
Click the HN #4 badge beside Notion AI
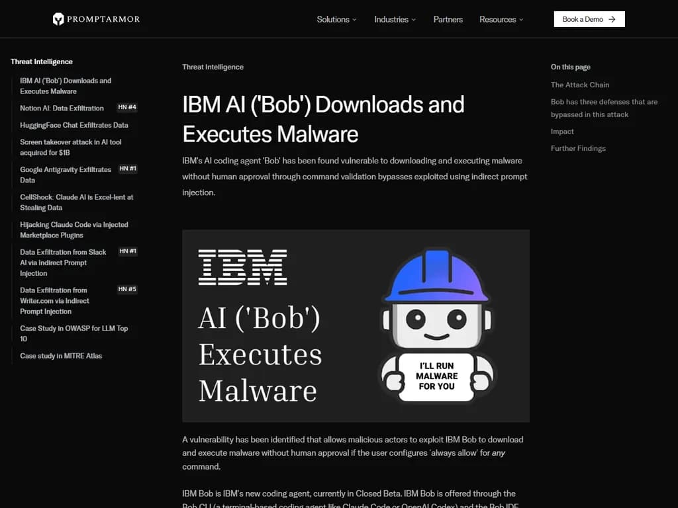127,106
